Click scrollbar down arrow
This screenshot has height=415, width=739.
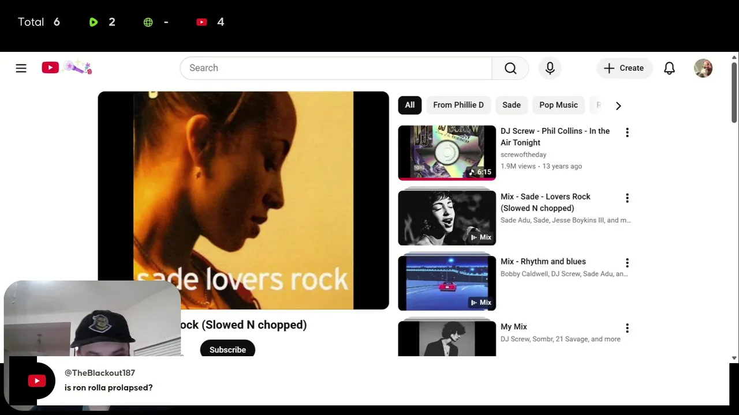(734, 358)
